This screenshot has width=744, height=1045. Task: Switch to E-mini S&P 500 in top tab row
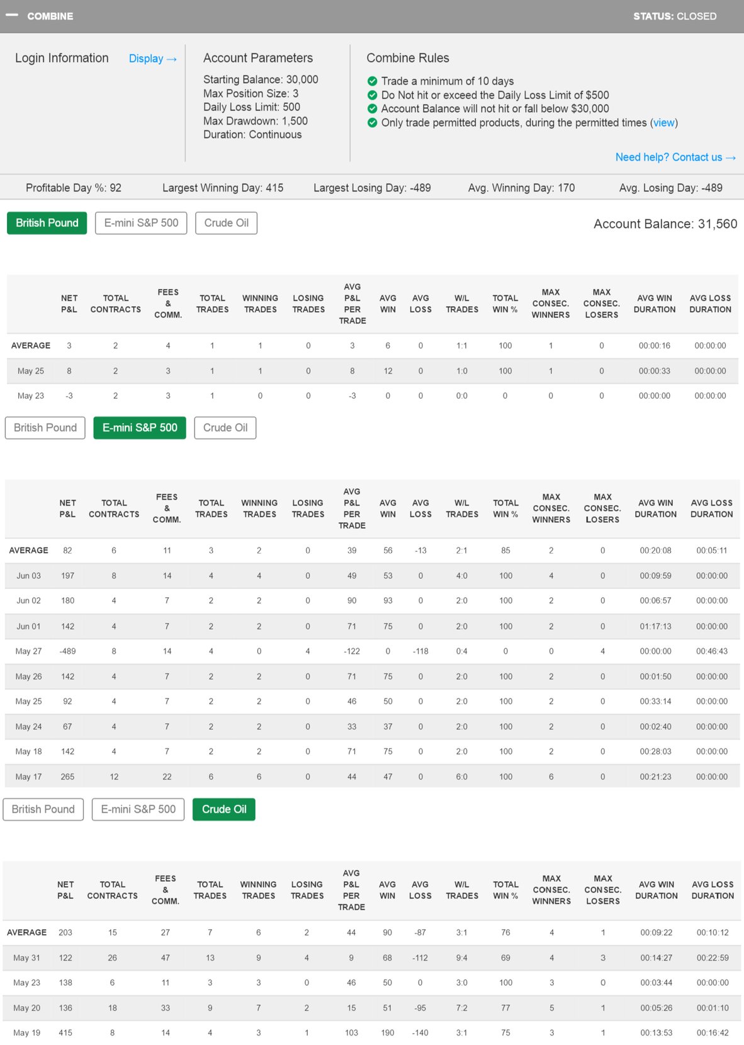pos(141,223)
